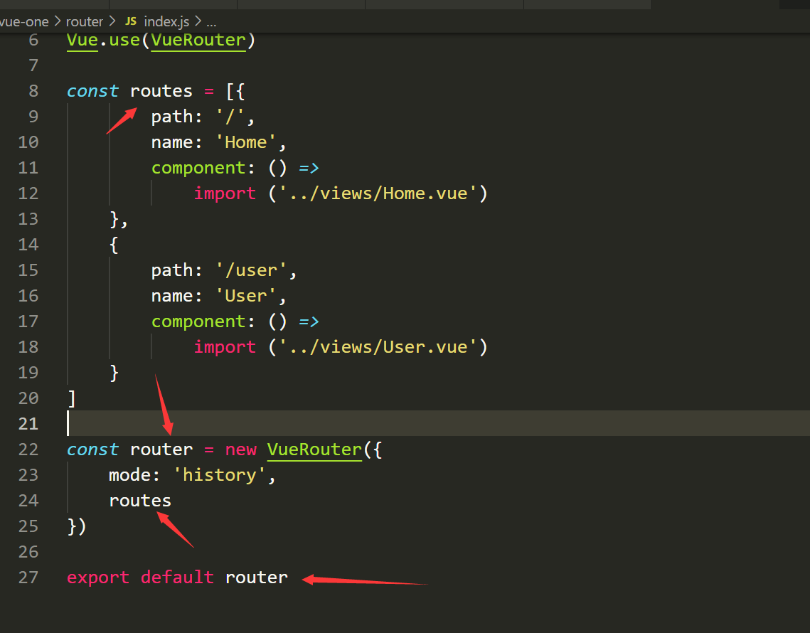The height and width of the screenshot is (633, 810).
Task: Click the JS file icon in the breadcrumb
Action: click(x=132, y=22)
